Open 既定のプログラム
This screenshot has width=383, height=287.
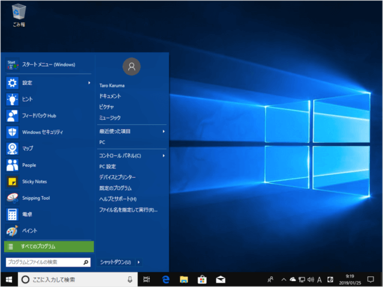click(x=115, y=188)
